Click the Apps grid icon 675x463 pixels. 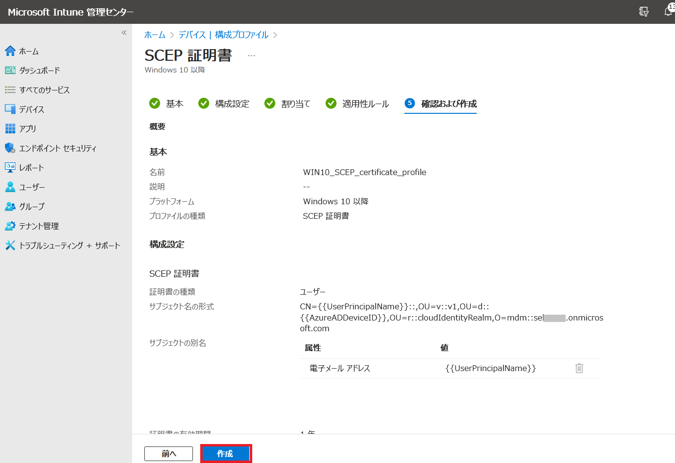[x=10, y=128]
